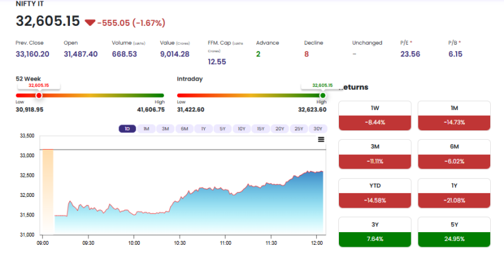Click Open value 31,487.40
The width and height of the screenshot is (504, 258).
81,54
